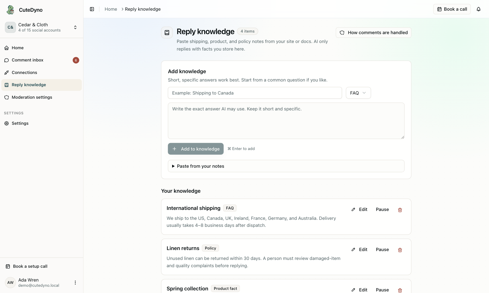Click Book a setup call
This screenshot has height=293, width=489.
click(x=41, y=266)
